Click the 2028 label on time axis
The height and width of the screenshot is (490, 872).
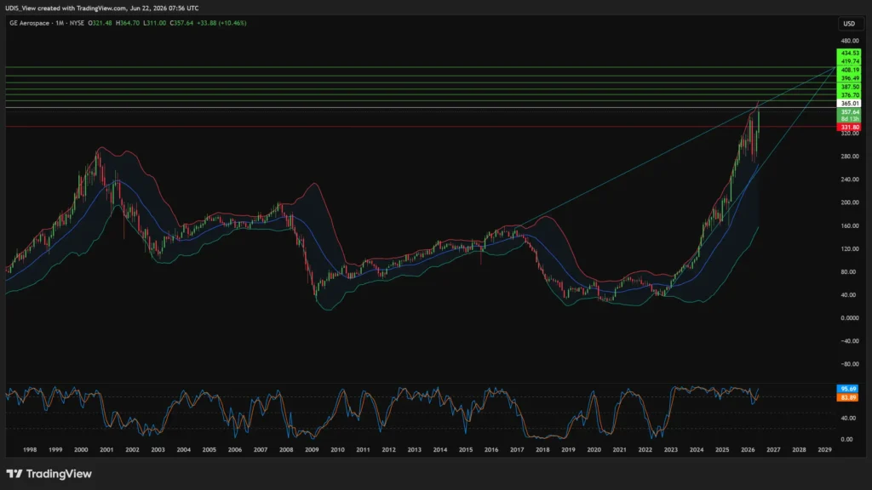point(799,449)
